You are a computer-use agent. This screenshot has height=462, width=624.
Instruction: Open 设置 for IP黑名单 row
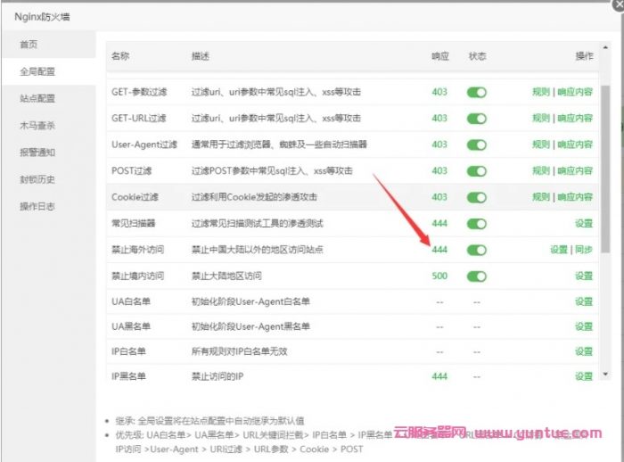click(583, 376)
